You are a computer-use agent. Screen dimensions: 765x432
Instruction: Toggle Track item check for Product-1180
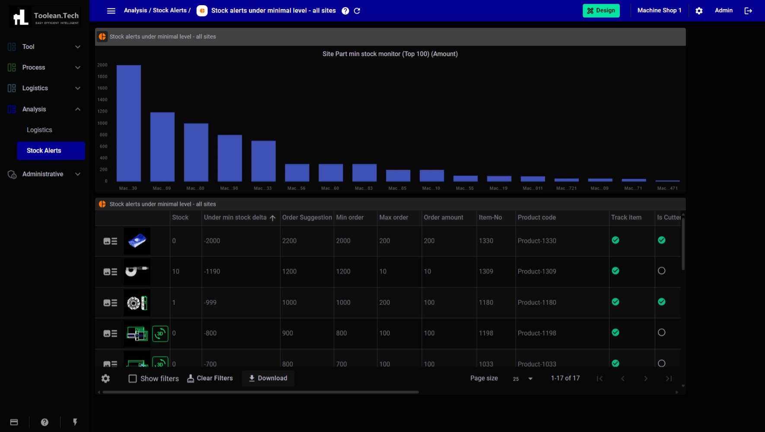coord(615,302)
